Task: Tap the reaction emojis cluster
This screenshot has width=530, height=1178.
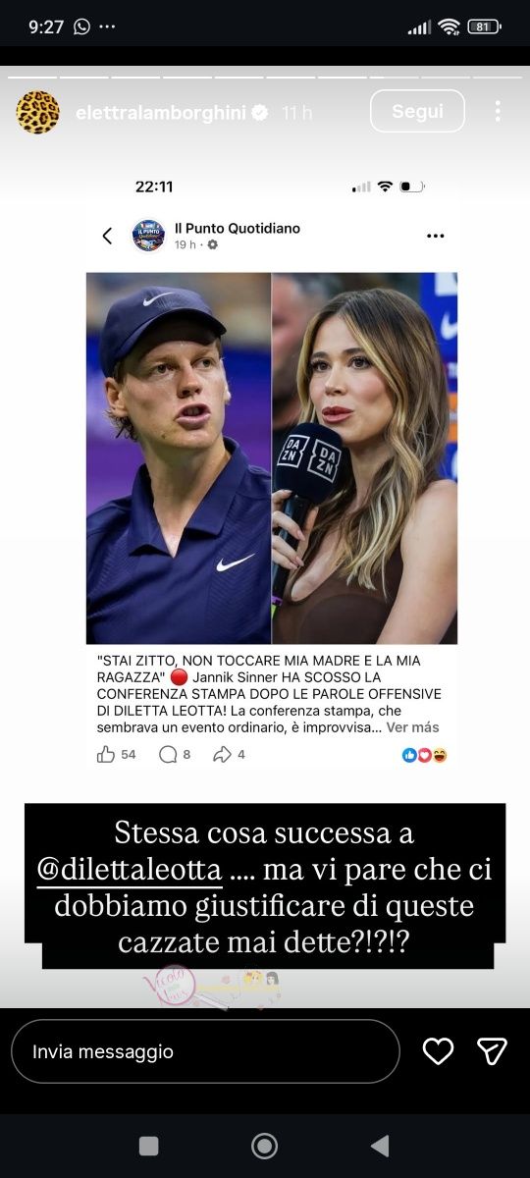Action: [424, 755]
